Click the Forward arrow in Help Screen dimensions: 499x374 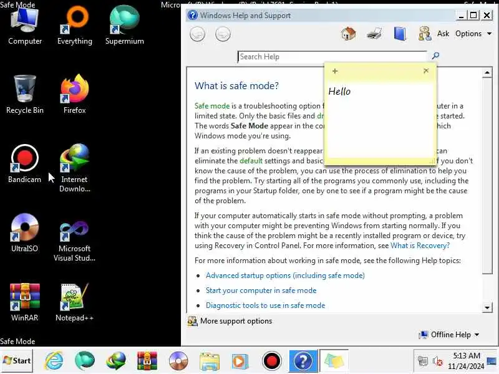pyautogui.click(x=223, y=34)
